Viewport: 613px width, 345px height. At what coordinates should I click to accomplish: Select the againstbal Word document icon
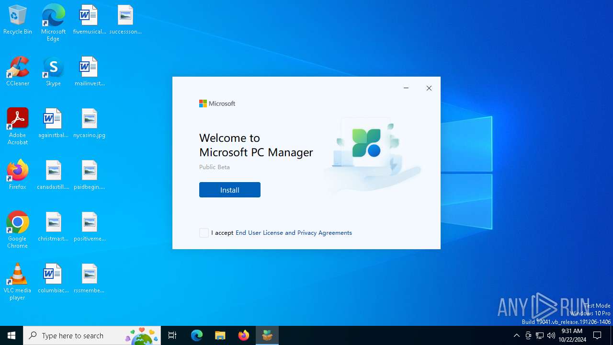53,124
